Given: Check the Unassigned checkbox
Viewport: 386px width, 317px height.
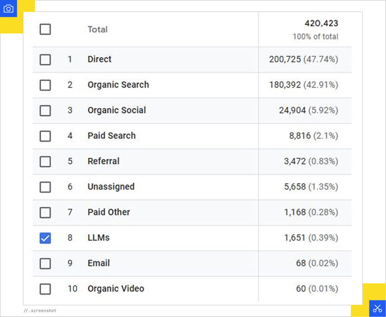Looking at the screenshot, I should (45, 187).
